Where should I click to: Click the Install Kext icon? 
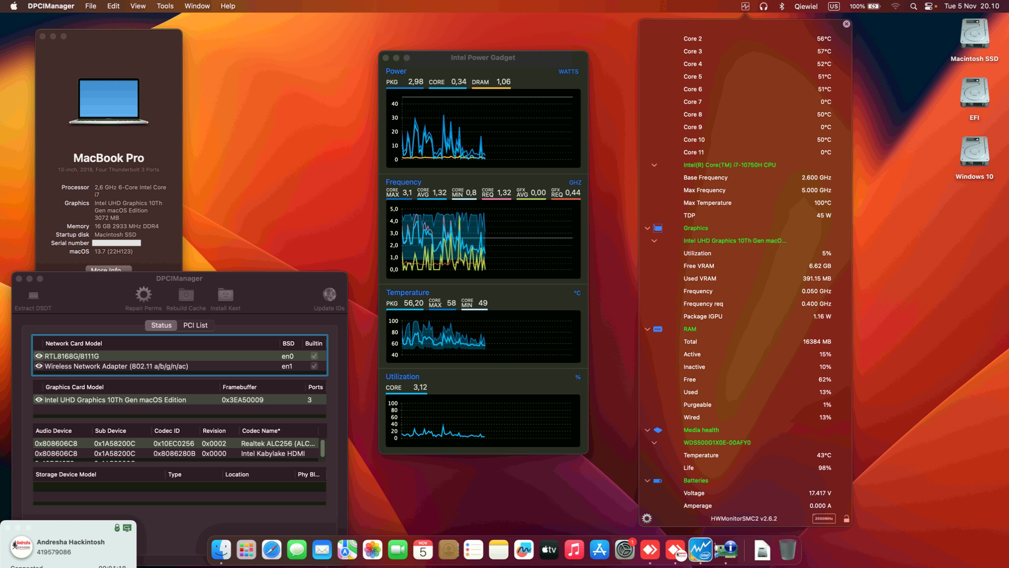(x=225, y=295)
